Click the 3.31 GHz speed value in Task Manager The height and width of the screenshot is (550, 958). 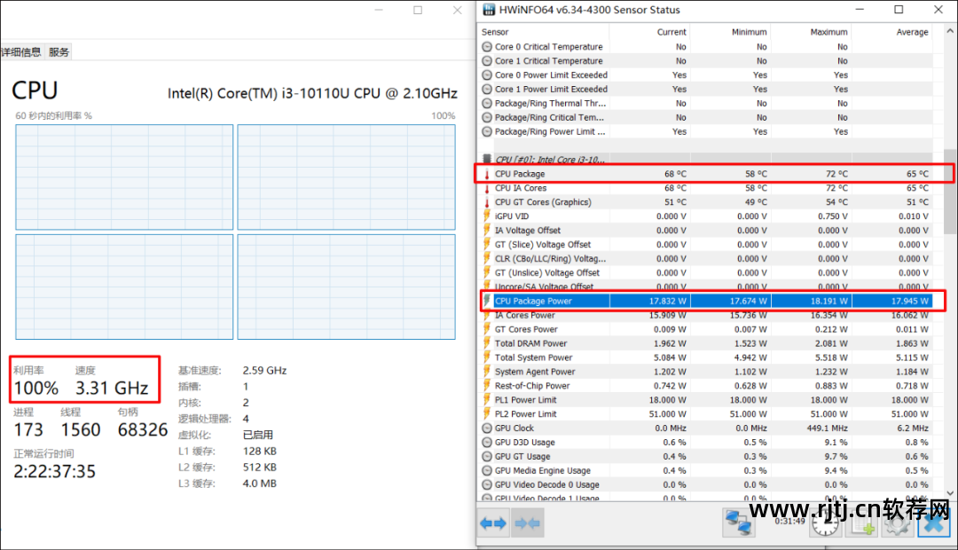[x=112, y=388]
